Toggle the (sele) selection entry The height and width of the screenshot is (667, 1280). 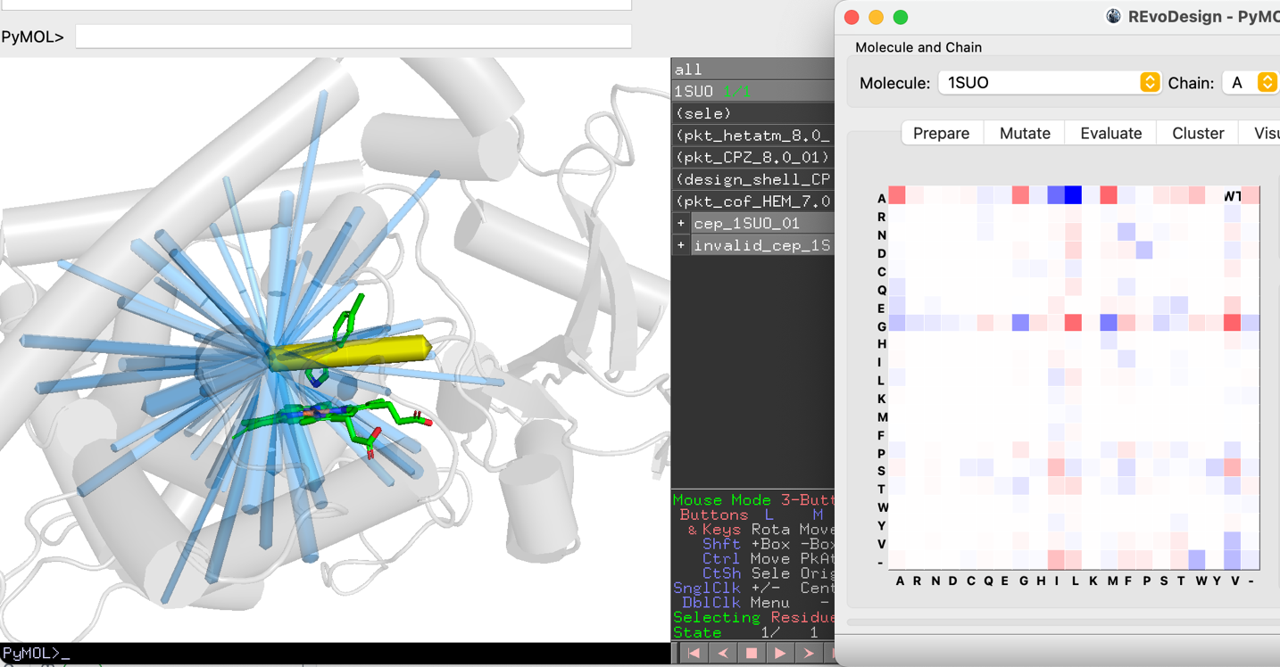(x=753, y=113)
